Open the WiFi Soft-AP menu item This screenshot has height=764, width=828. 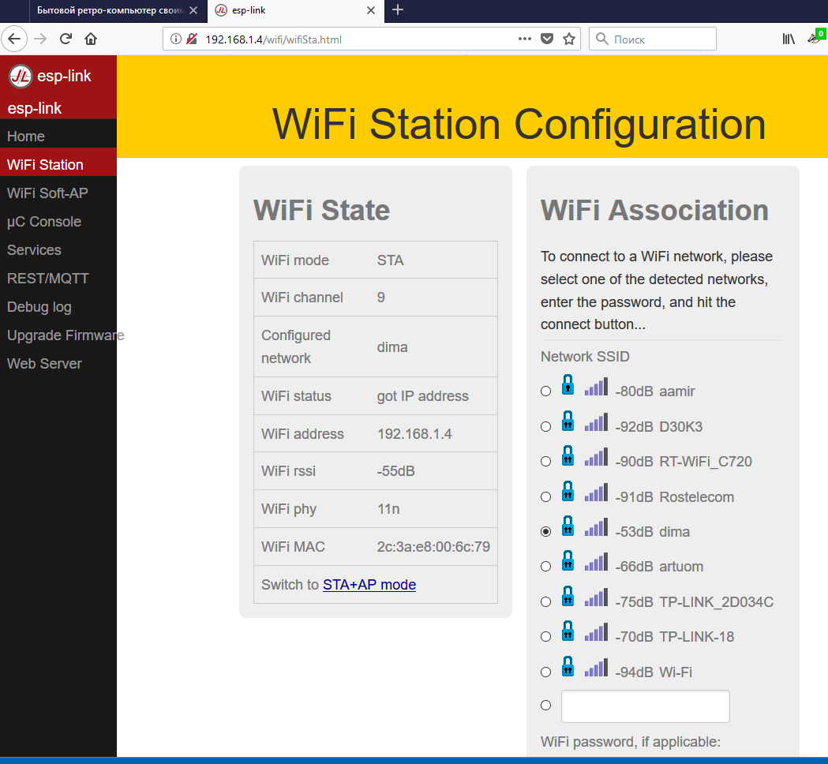pyautogui.click(x=47, y=193)
